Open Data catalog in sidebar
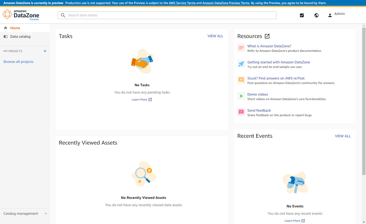Screen dimensions: 366x224 [x=25, y=36]
